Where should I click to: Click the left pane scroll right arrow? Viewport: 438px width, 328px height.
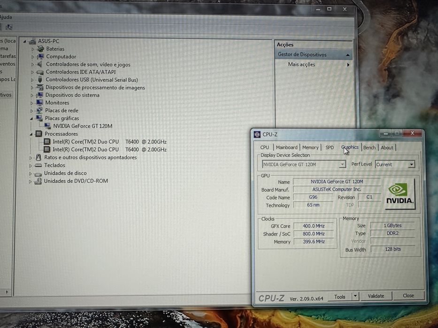pos(7,292)
